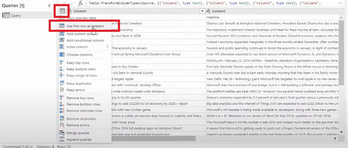
Task: Click the Index column icon
Action: 62,47
